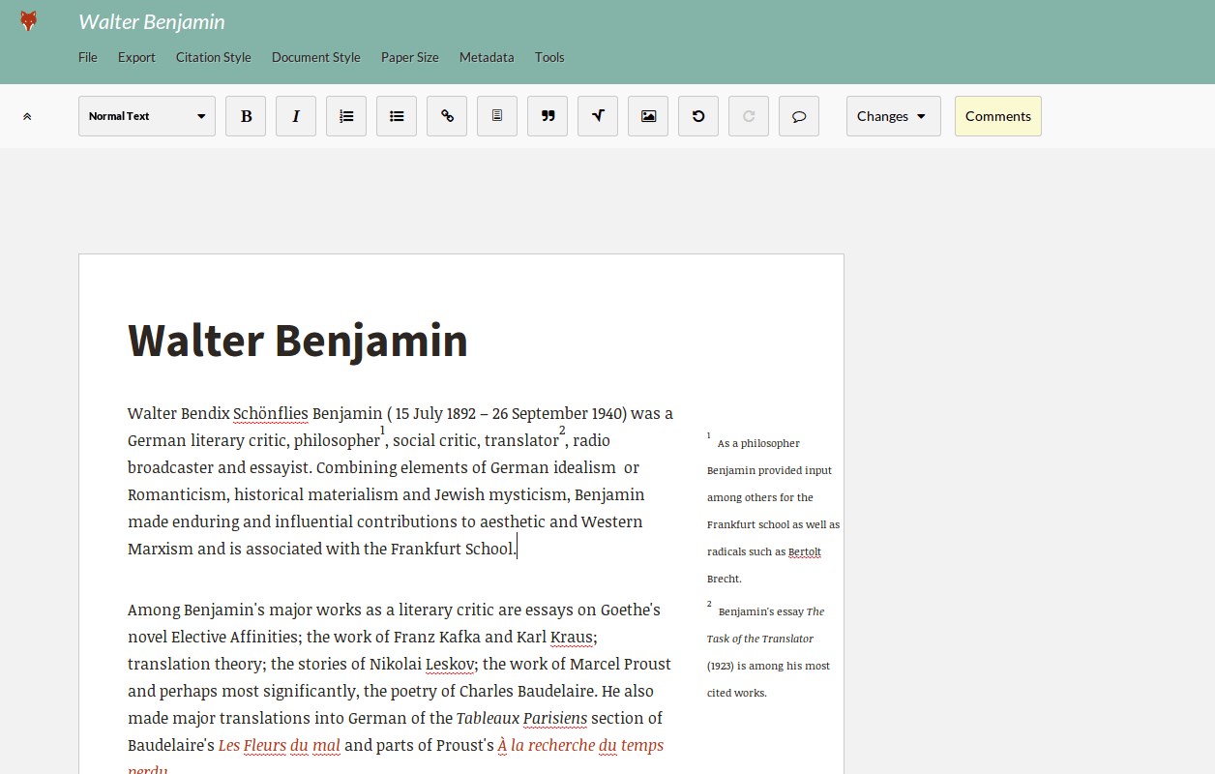Open the Citation Style menu
Viewport: 1215px width, 774px height.
(214, 57)
